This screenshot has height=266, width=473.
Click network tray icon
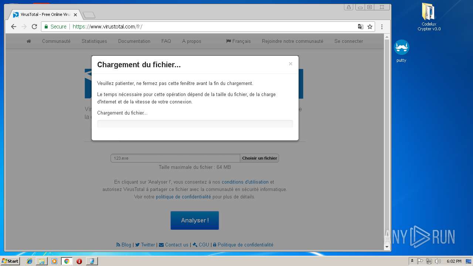pos(429,261)
